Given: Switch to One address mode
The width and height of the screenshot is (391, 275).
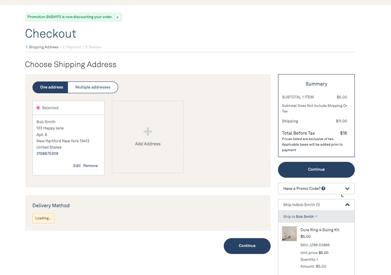Looking at the screenshot, I should click(x=51, y=87).
